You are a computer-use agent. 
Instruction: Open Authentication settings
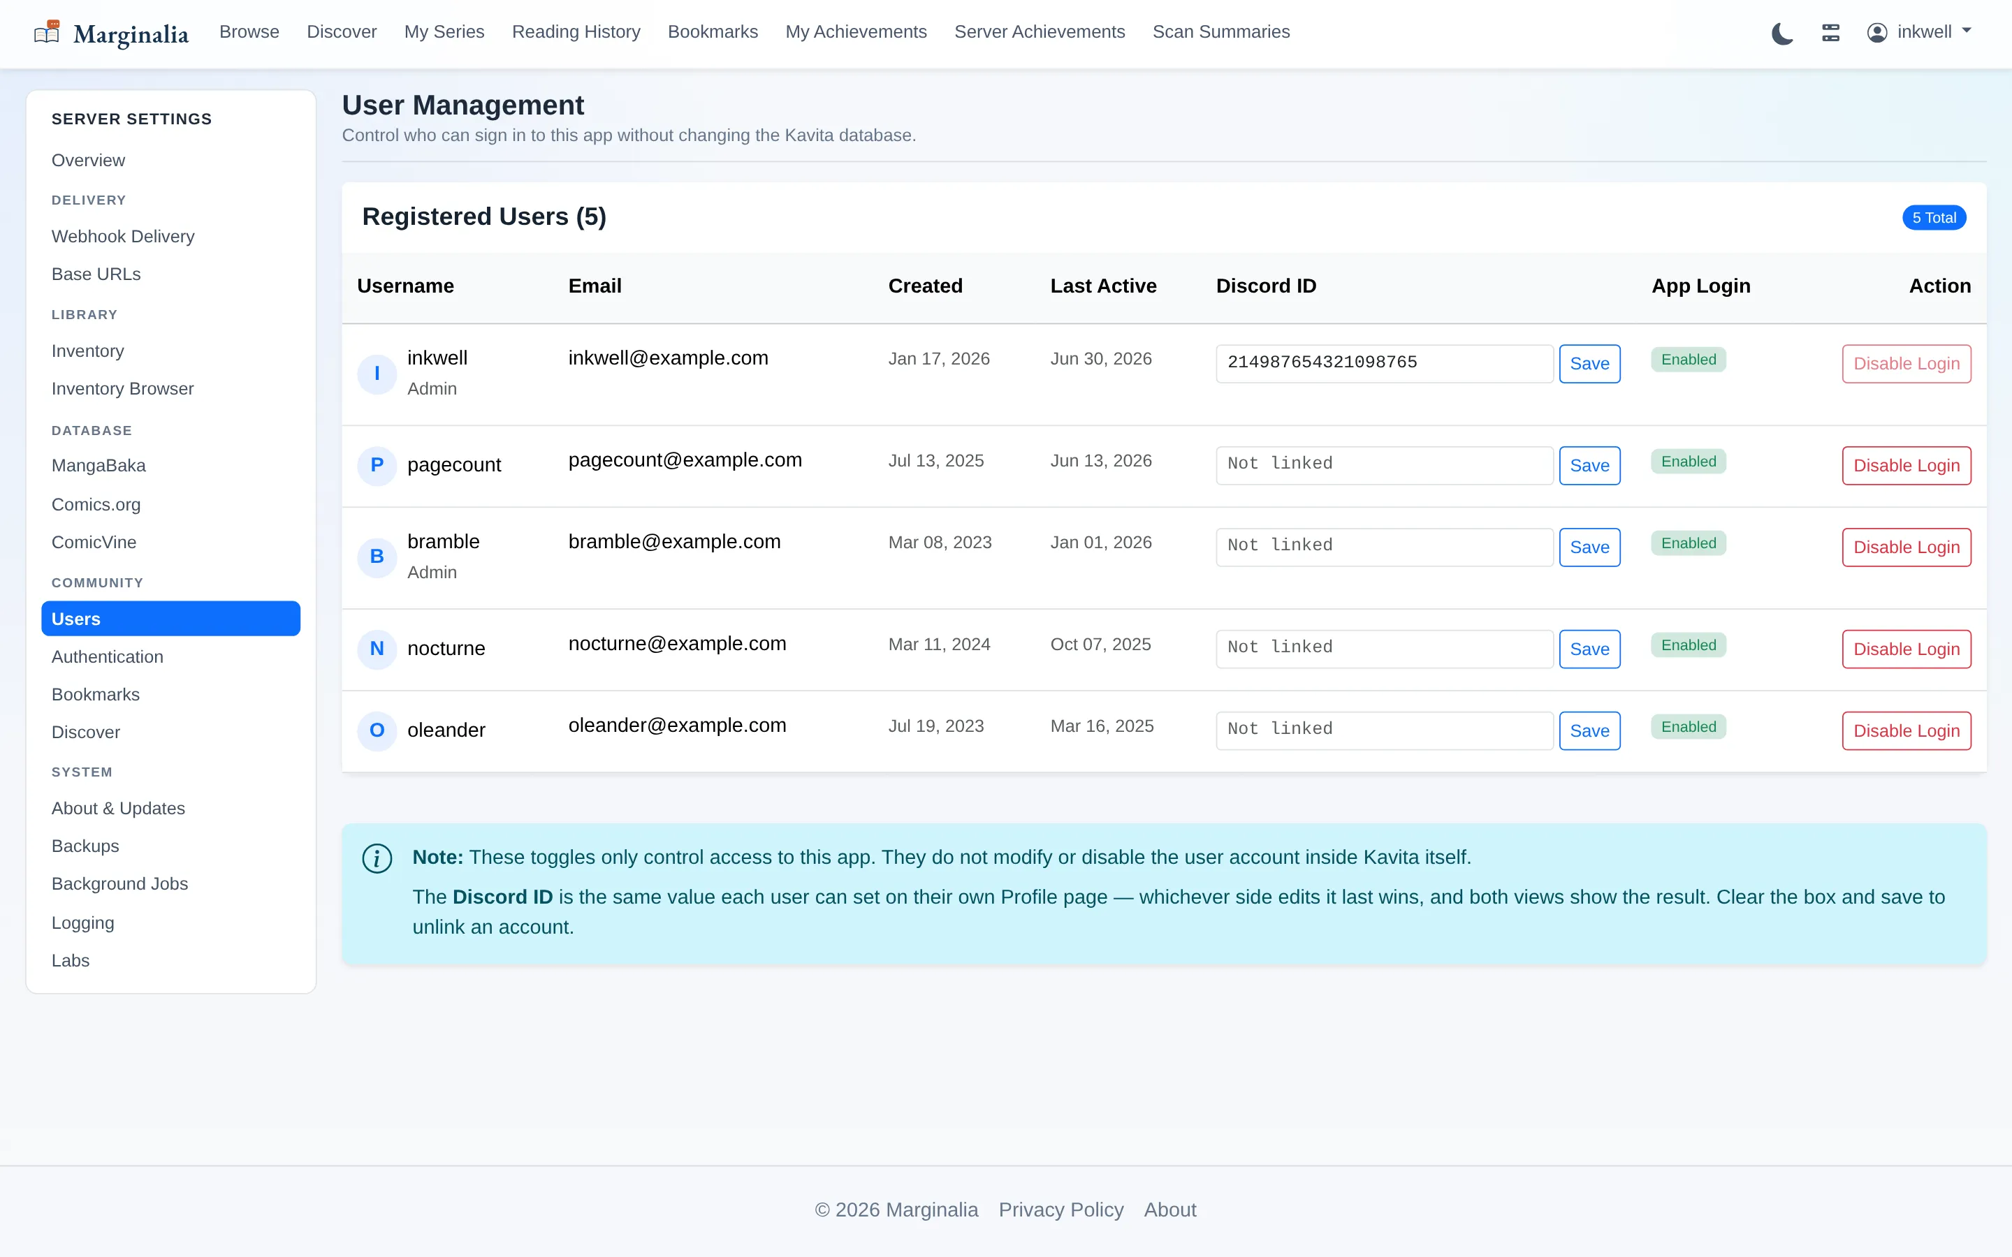pyautogui.click(x=170, y=656)
